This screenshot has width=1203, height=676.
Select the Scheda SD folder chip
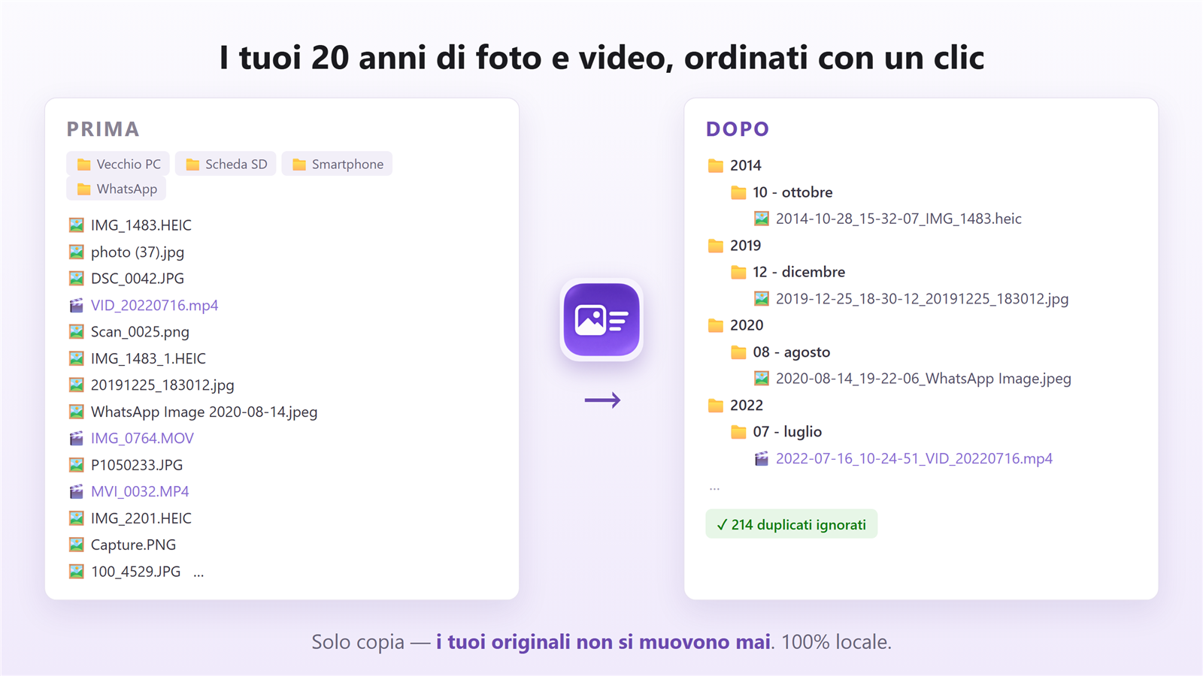(226, 164)
